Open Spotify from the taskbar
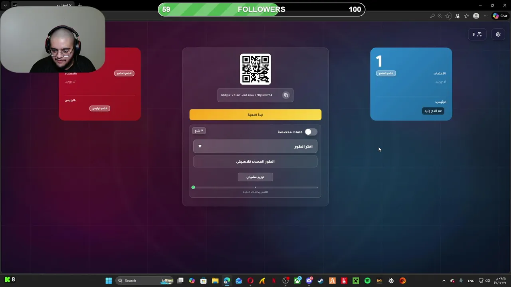 (x=367, y=281)
